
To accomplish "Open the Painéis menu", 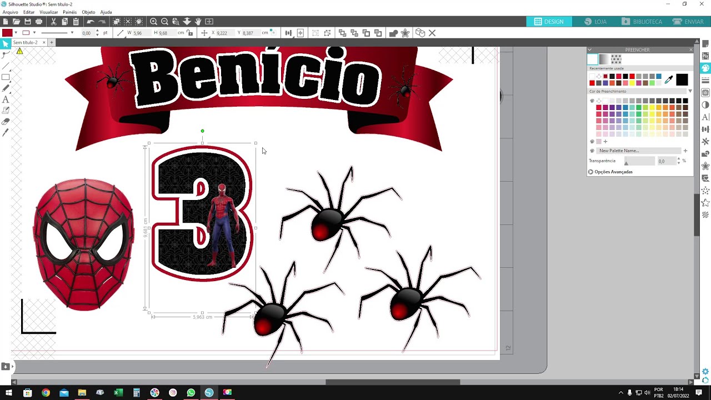I will point(70,12).
